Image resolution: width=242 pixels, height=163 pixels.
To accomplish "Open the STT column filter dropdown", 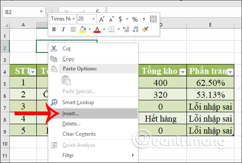I will click(33, 72).
